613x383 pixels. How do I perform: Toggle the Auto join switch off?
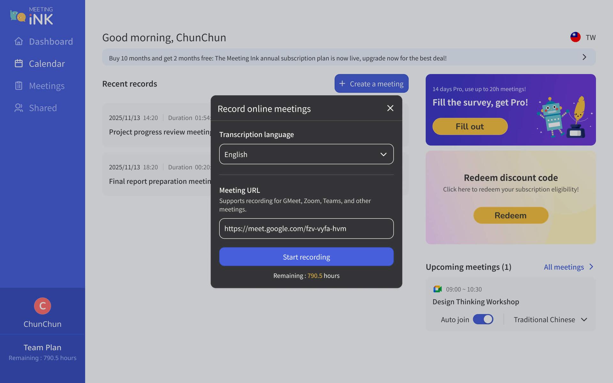tap(483, 319)
